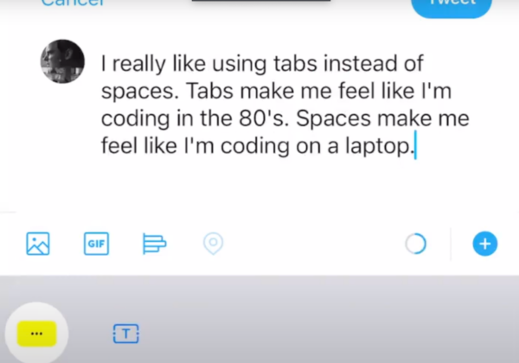Image resolution: width=519 pixels, height=363 pixels.
Task: Click the word "really" in the tweet
Action: pyautogui.click(x=139, y=64)
